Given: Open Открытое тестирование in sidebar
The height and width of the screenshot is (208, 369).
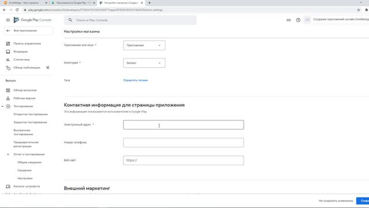Looking at the screenshot, I should pyautogui.click(x=31, y=114).
